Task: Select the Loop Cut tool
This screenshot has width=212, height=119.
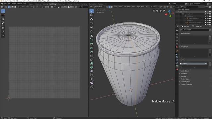Action: 92,56
